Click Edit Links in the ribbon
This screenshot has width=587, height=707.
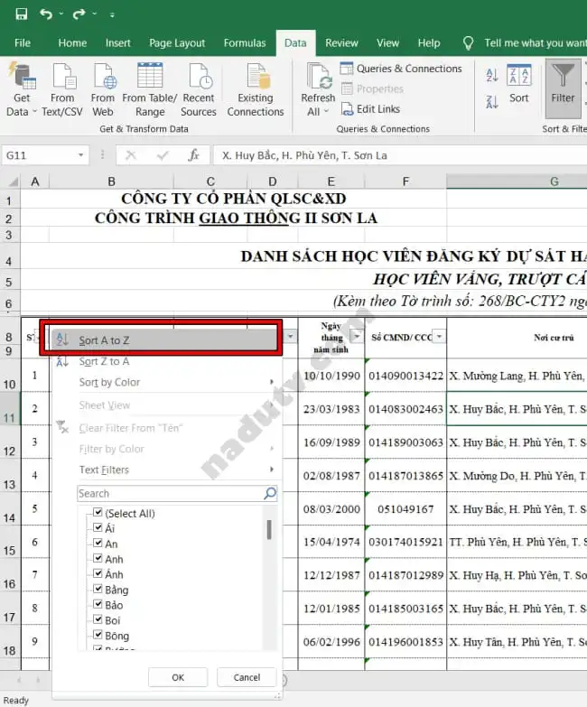tap(370, 109)
